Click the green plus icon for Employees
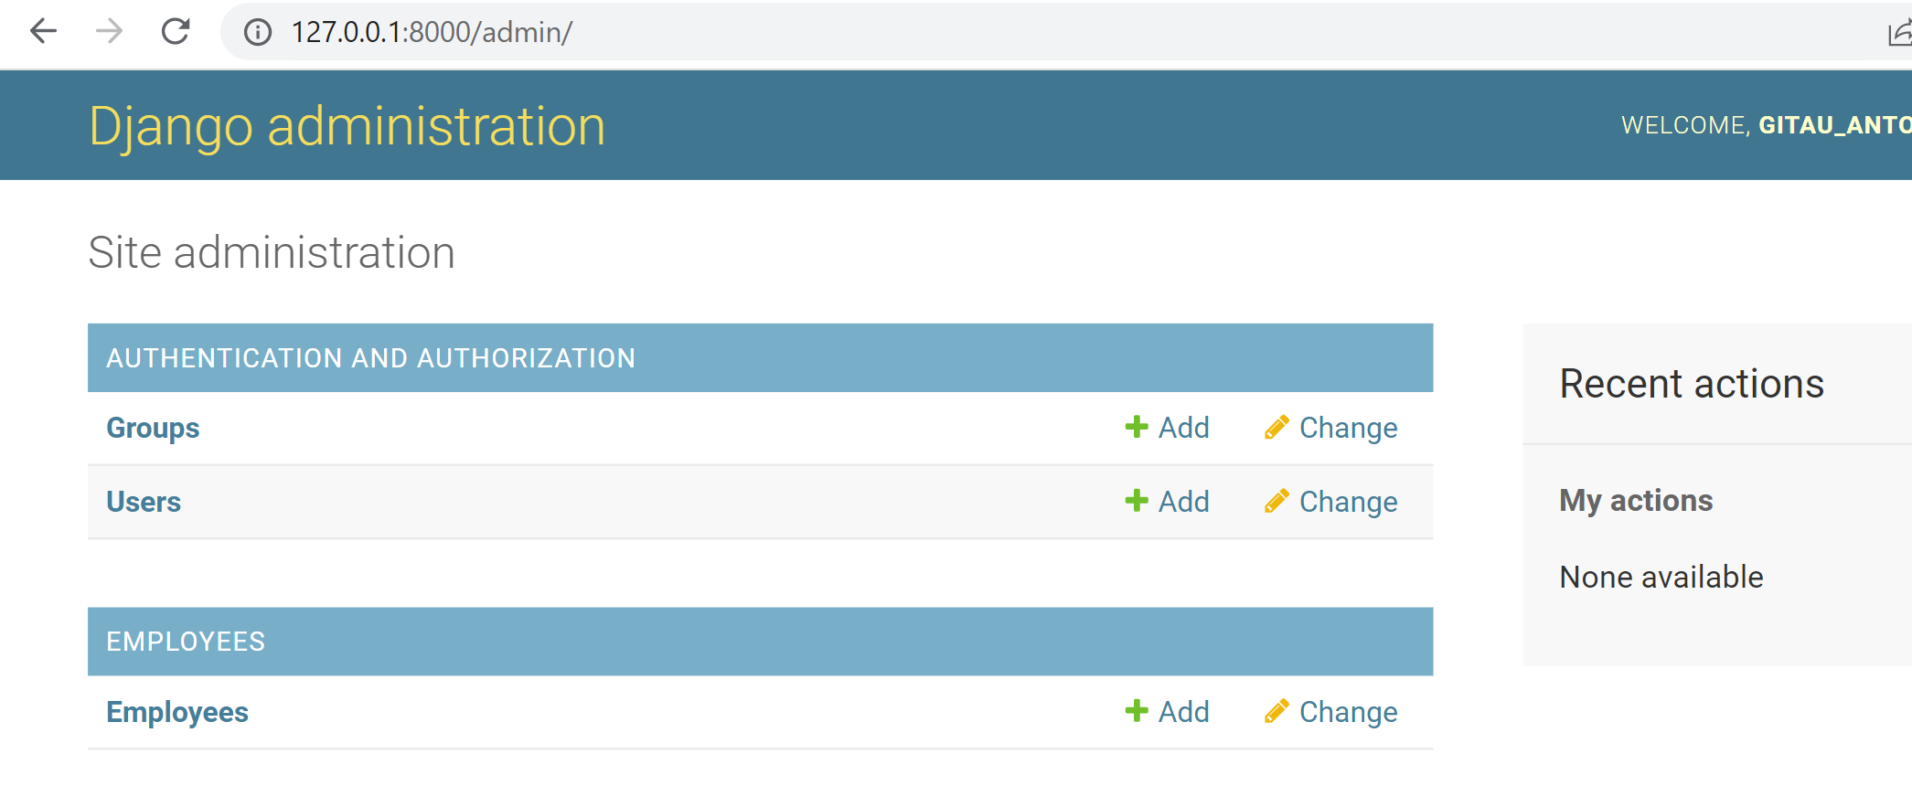 point(1136,711)
